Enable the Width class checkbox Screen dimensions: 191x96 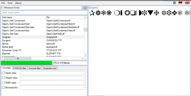point(3,82)
